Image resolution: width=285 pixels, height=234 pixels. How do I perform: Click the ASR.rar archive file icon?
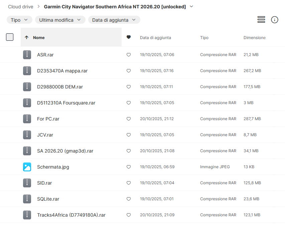27,55
